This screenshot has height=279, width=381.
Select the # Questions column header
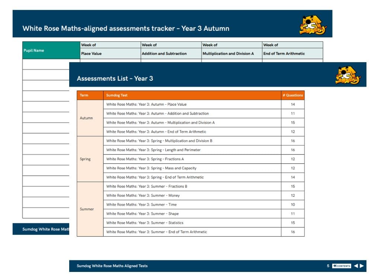coord(292,95)
